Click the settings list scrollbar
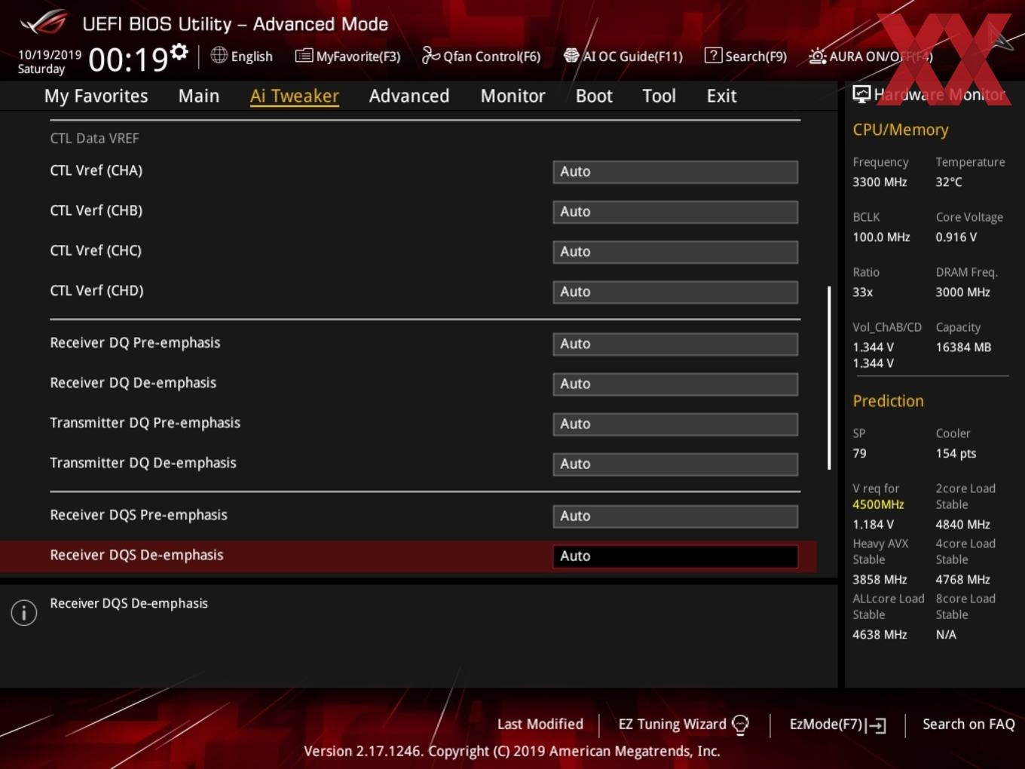The width and height of the screenshot is (1025, 769). tap(829, 377)
